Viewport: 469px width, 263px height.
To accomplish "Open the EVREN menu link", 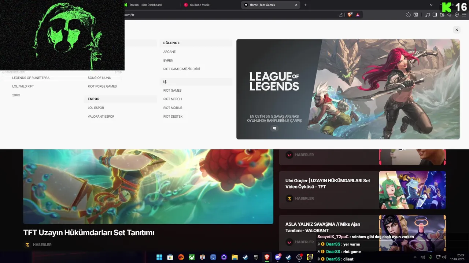I will pos(168,61).
